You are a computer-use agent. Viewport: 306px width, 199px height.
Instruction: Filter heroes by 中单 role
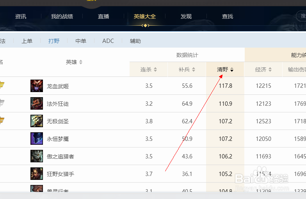click(x=81, y=41)
